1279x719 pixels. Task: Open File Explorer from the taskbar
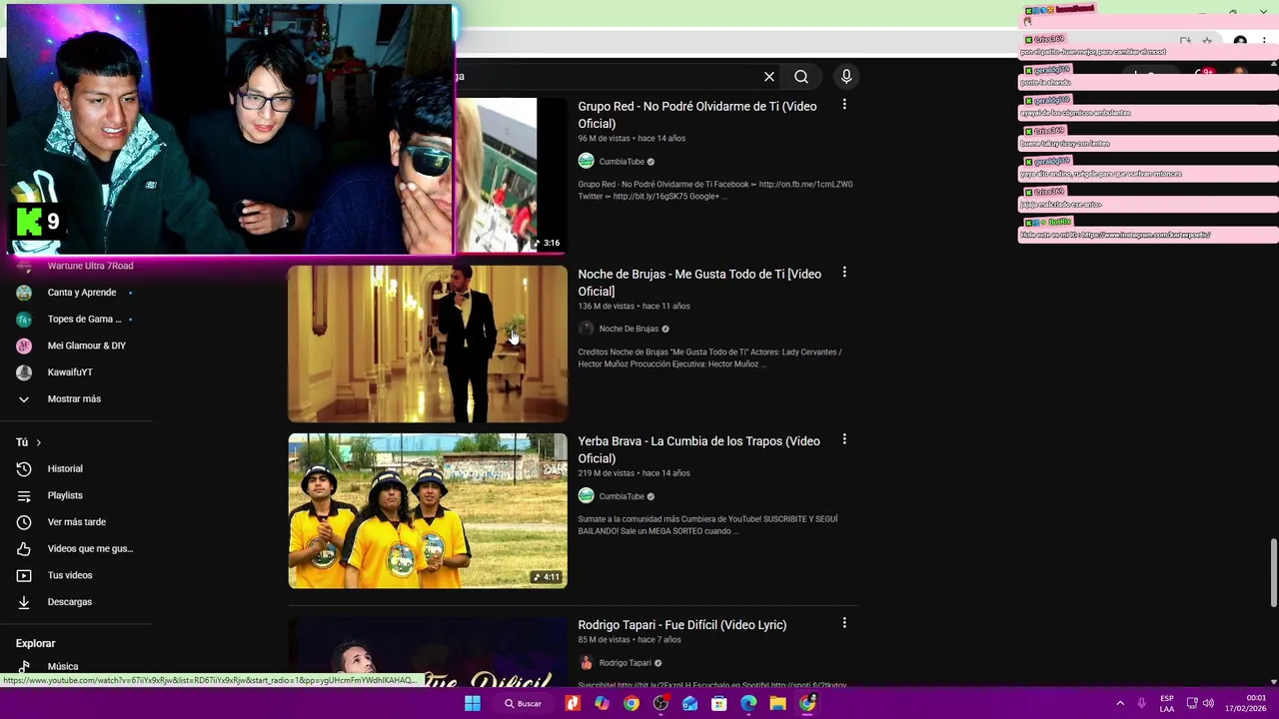tap(777, 704)
